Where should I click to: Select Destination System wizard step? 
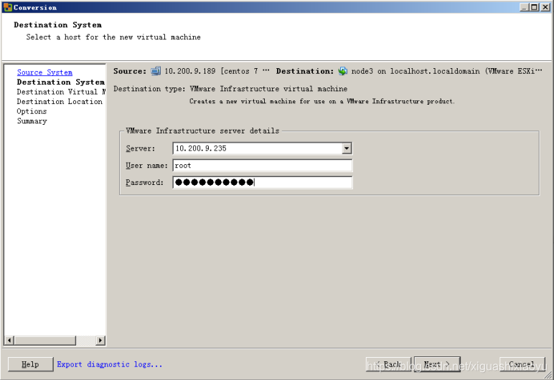point(61,82)
